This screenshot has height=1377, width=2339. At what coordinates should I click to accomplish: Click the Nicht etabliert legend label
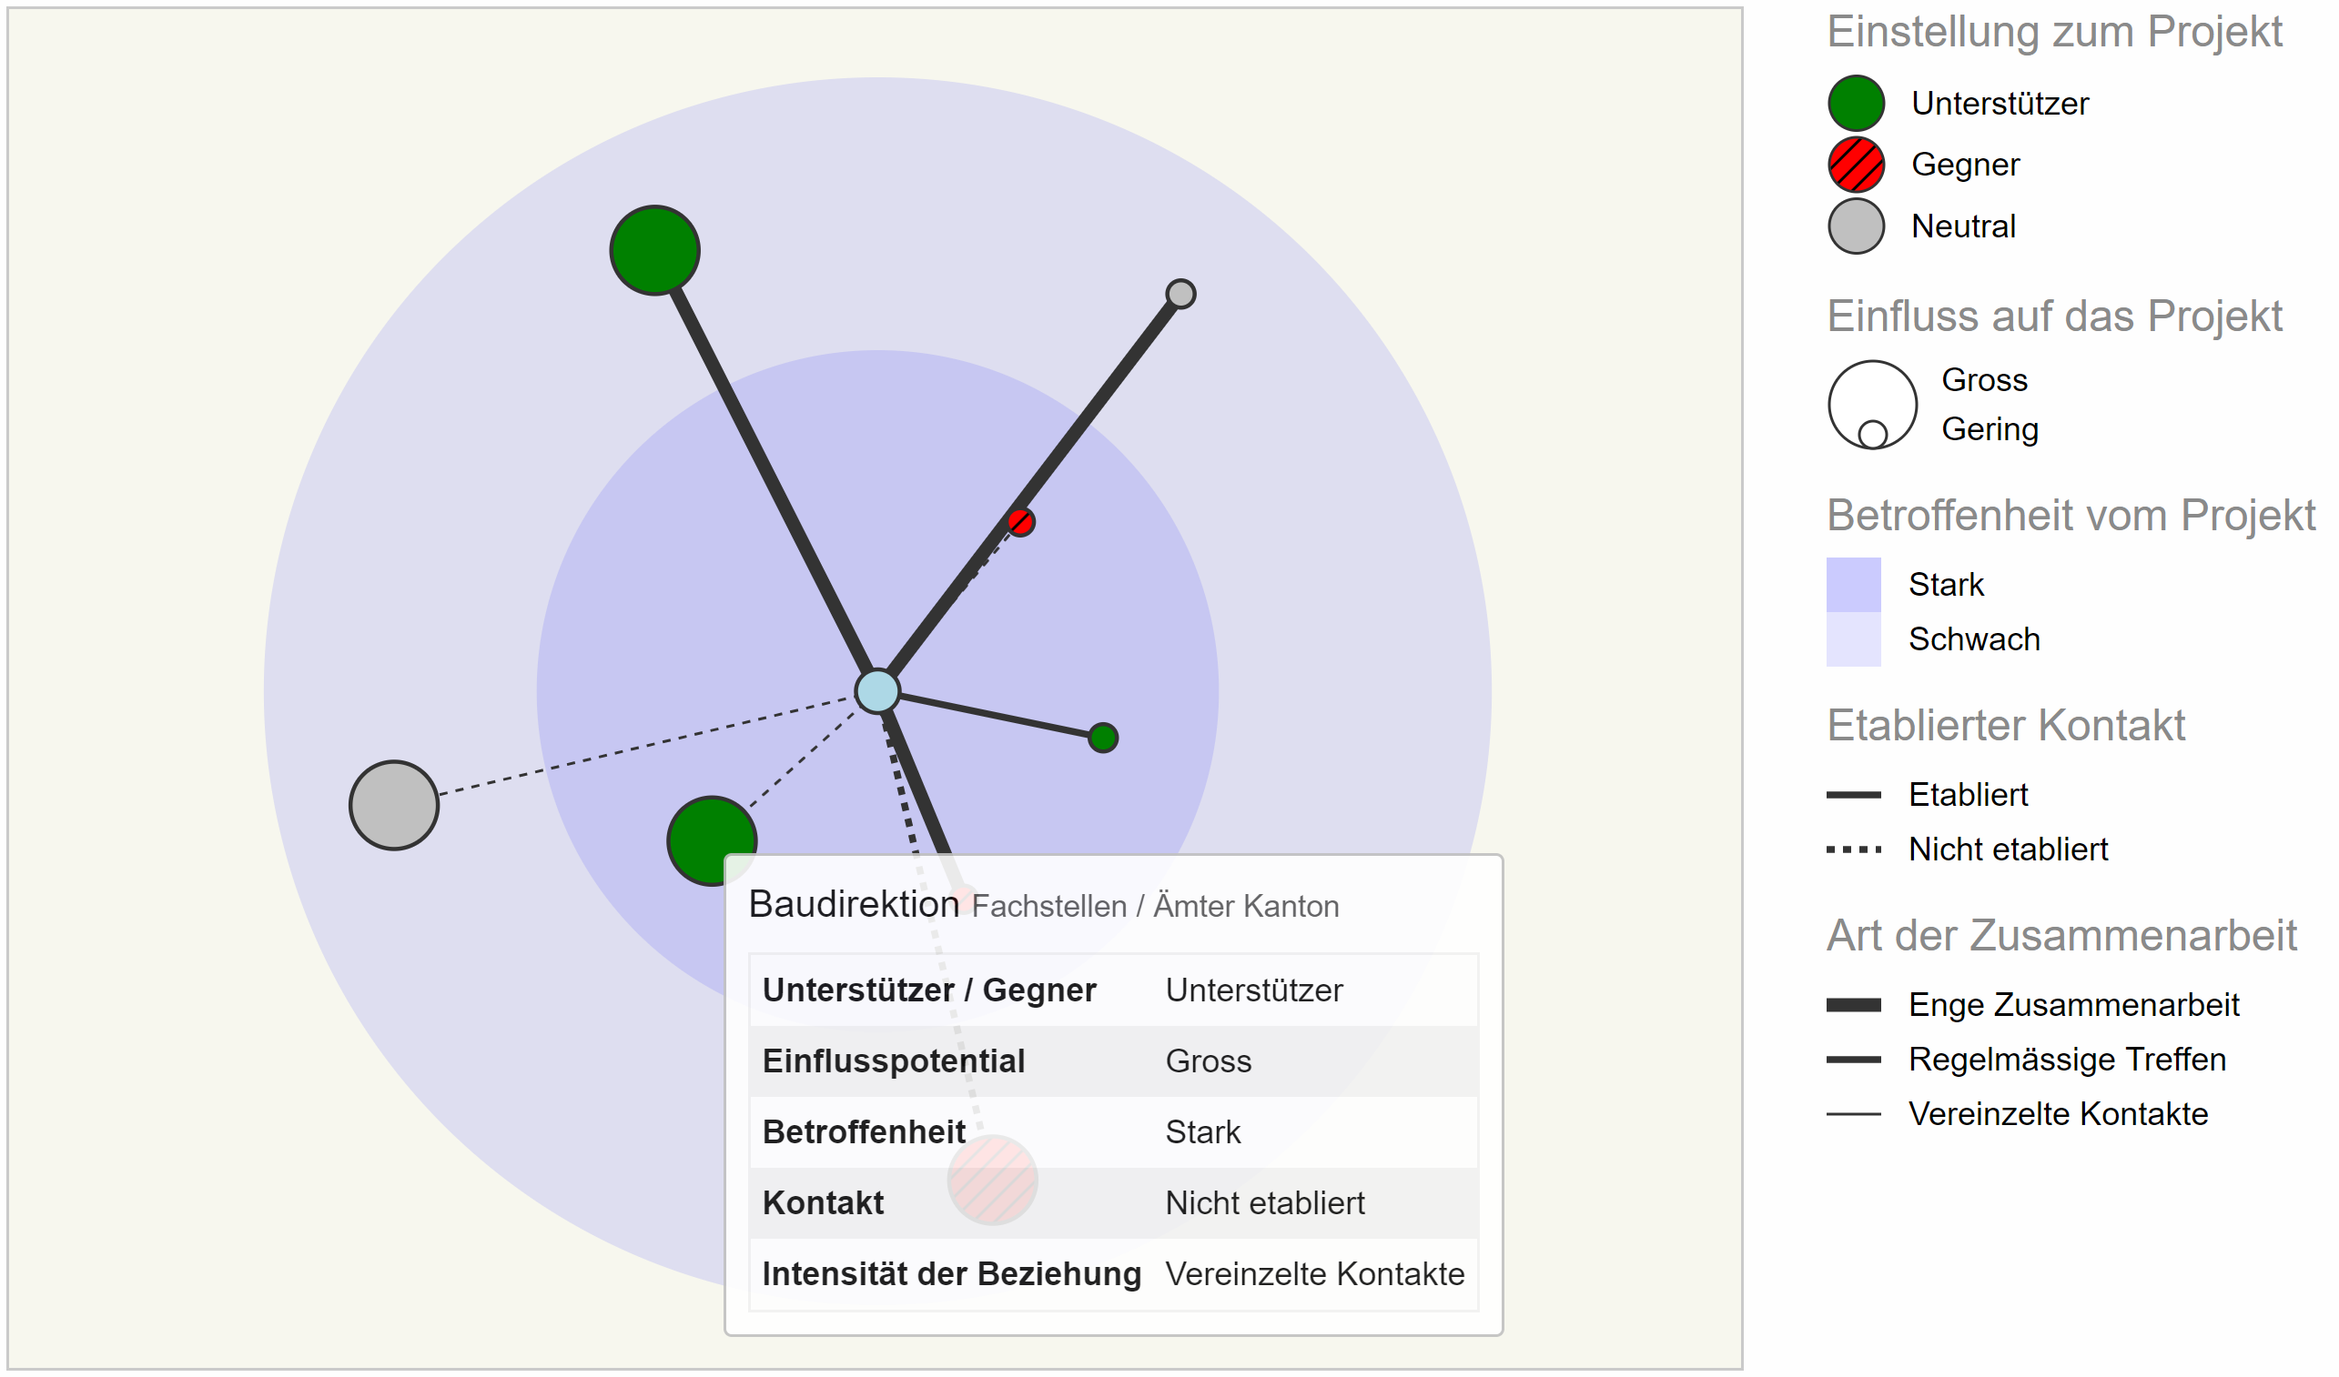click(2008, 849)
